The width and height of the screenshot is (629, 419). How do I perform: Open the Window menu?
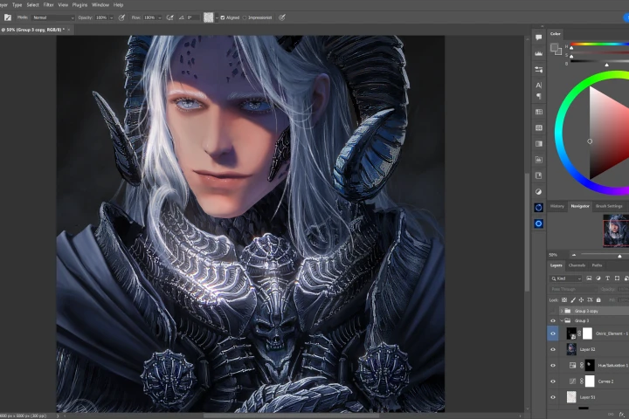100,5
